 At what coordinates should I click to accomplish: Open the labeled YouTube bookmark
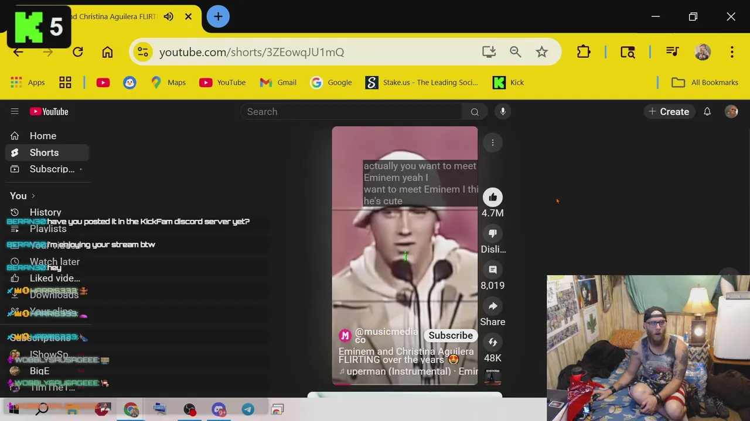point(223,82)
